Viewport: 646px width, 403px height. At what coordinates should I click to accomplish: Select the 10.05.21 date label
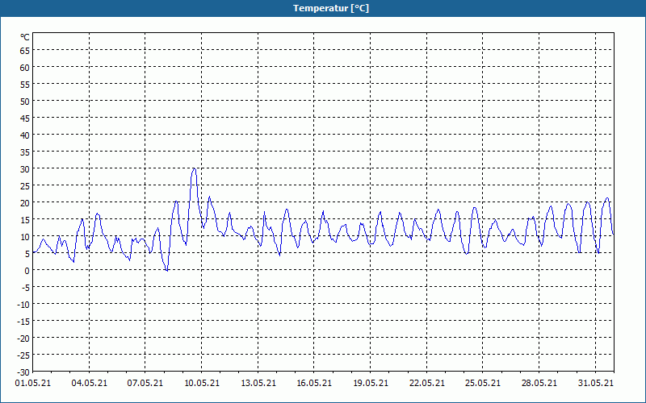[202, 384]
